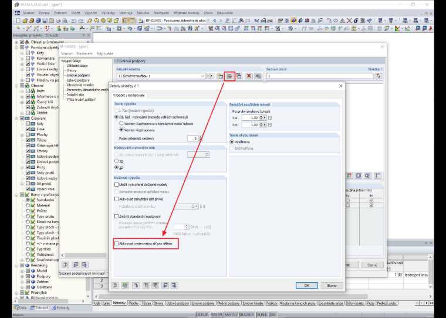Open the Přídavné moduly menu
The height and width of the screenshot is (318, 446).
point(186,13)
